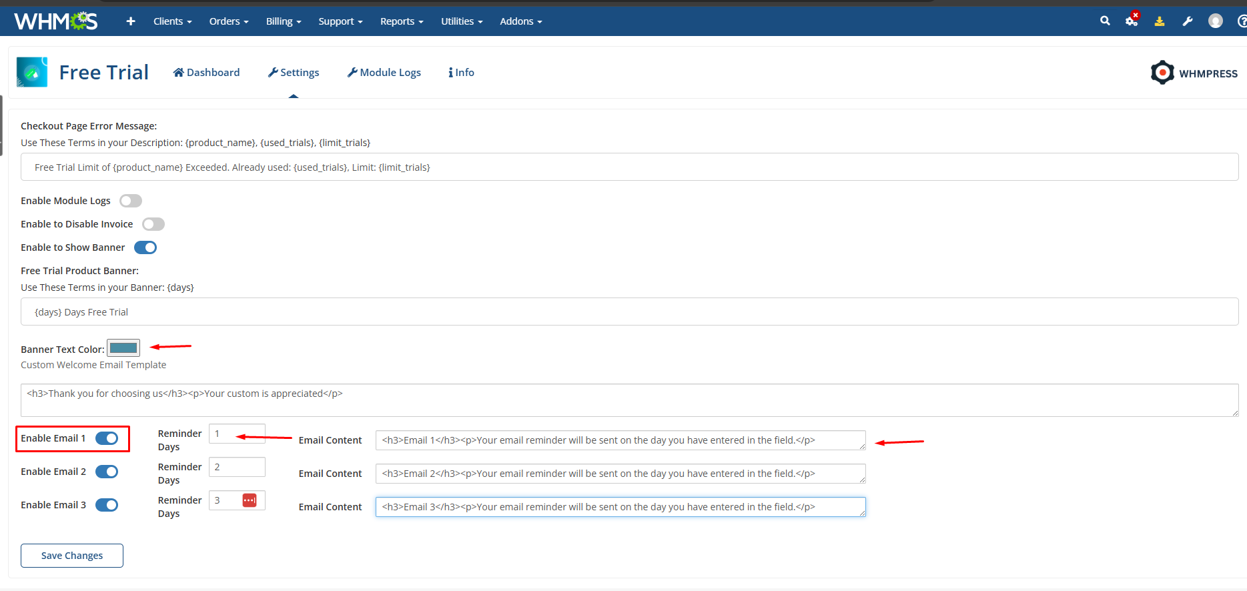Open the Billing dropdown menu
The height and width of the screenshot is (591, 1247).
click(x=284, y=21)
